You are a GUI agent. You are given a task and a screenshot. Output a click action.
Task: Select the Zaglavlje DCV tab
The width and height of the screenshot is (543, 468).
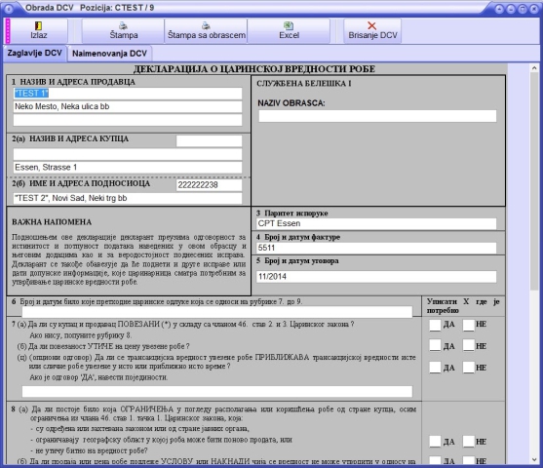tap(35, 54)
